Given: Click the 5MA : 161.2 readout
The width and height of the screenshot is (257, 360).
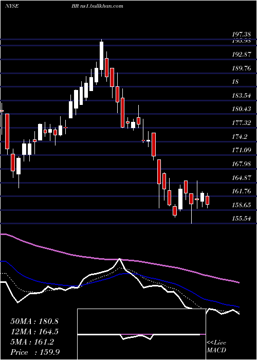Looking at the screenshot, I should click(x=32, y=342).
